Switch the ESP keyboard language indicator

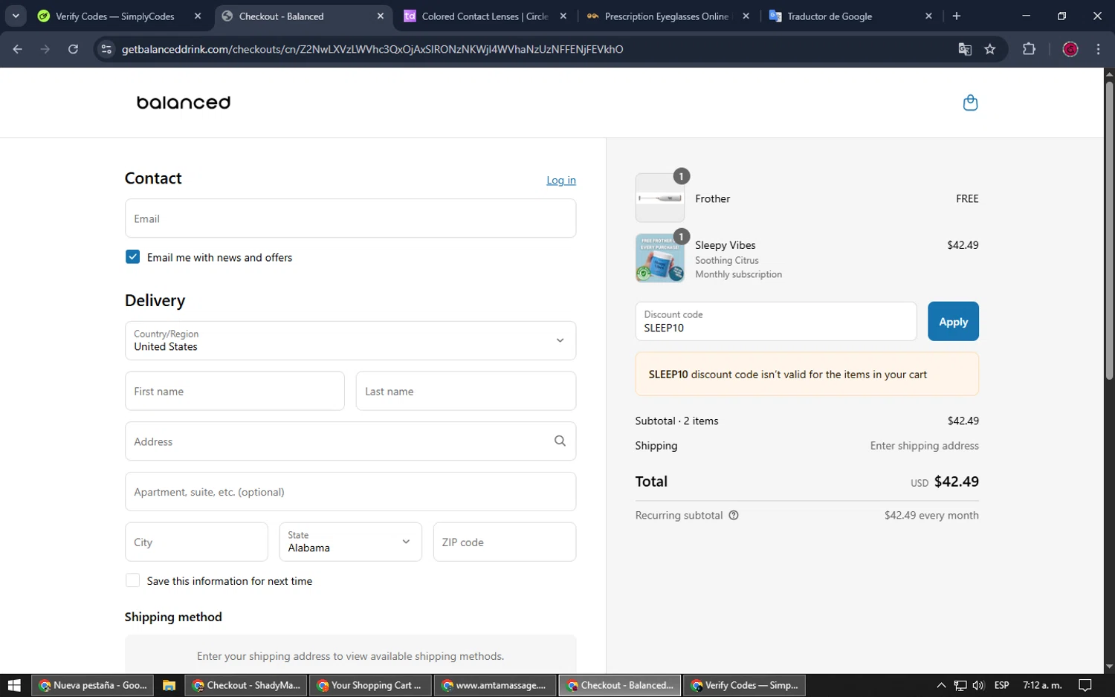click(x=1001, y=685)
